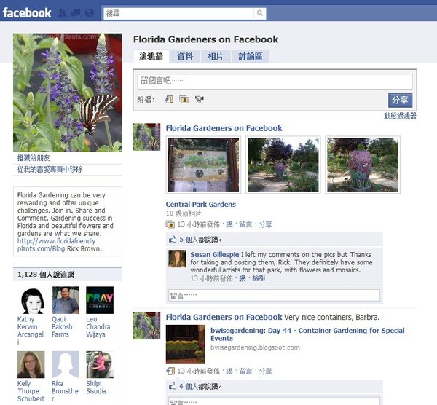Like the bwisegardening container post
437x405 pixels.
click(x=229, y=371)
